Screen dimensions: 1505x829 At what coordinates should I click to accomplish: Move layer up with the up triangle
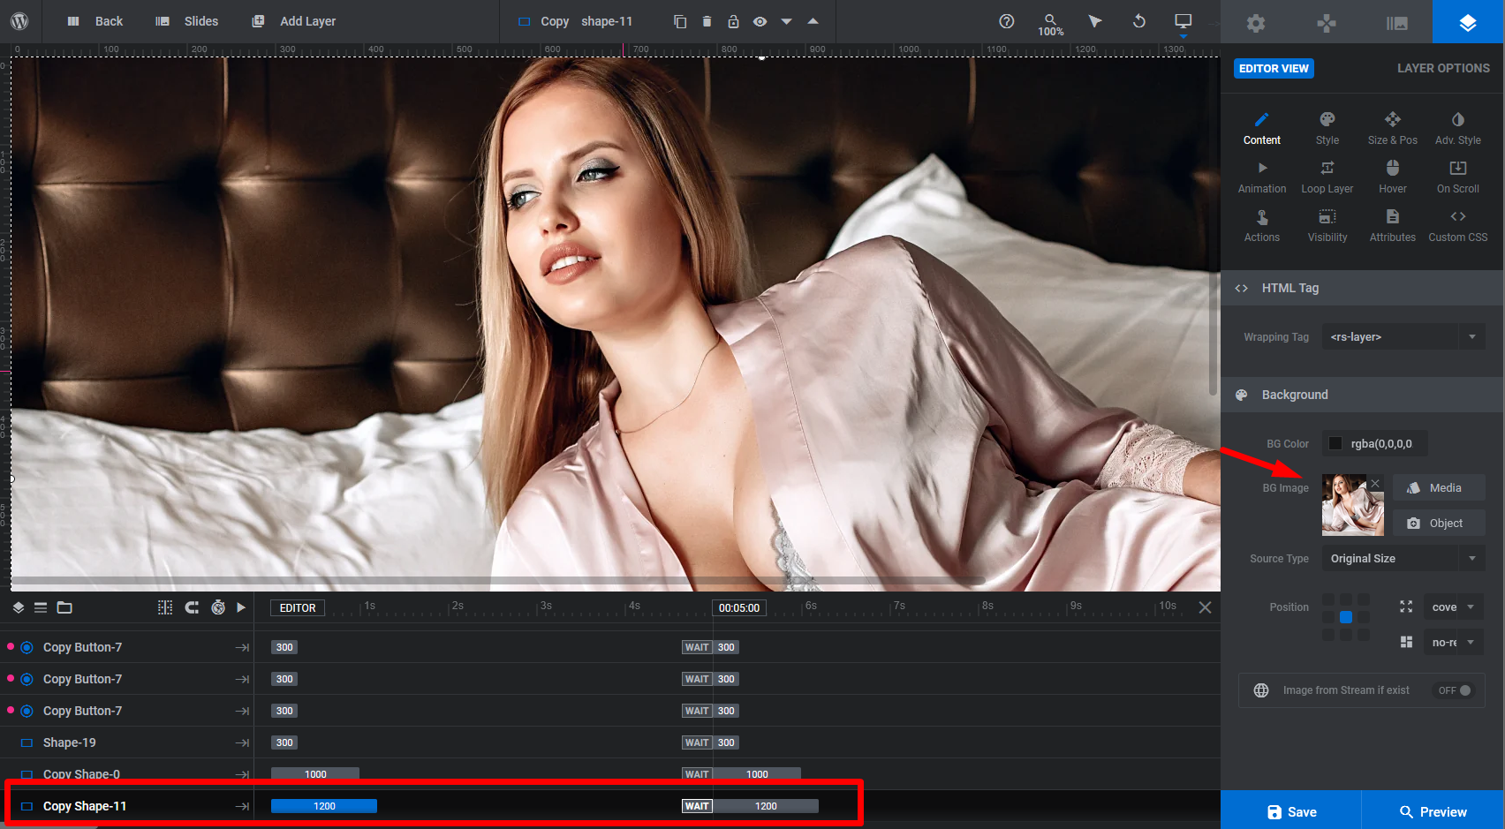[813, 21]
